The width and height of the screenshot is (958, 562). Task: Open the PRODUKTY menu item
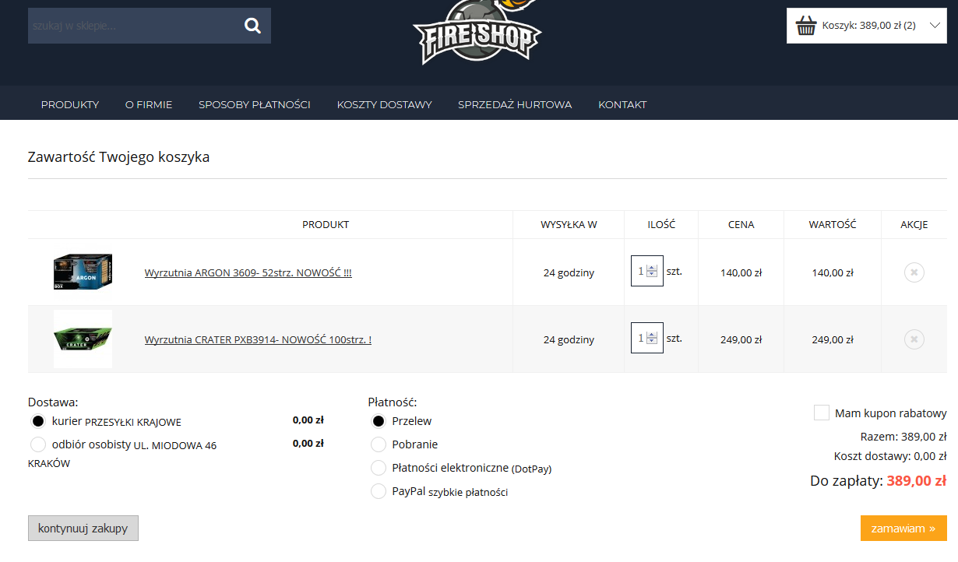70,104
